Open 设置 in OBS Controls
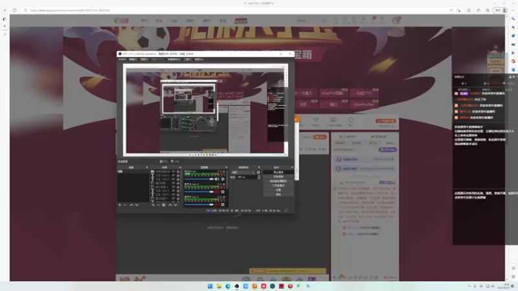 (x=278, y=190)
